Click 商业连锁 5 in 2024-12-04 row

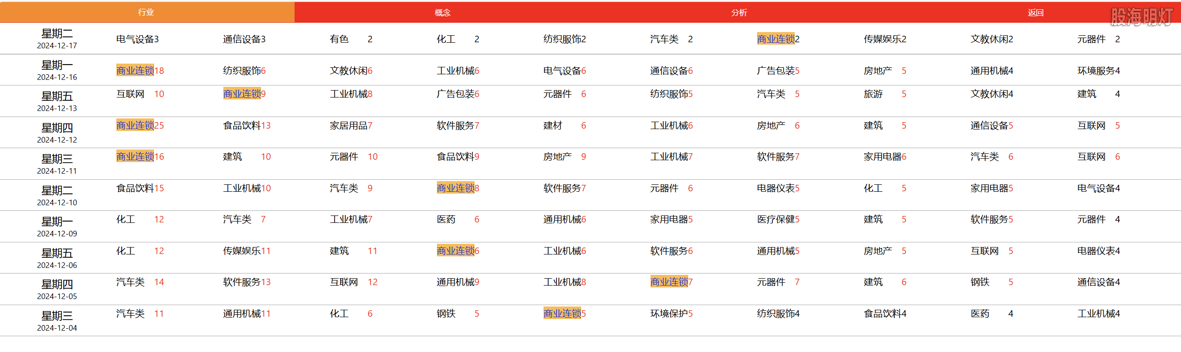point(564,313)
